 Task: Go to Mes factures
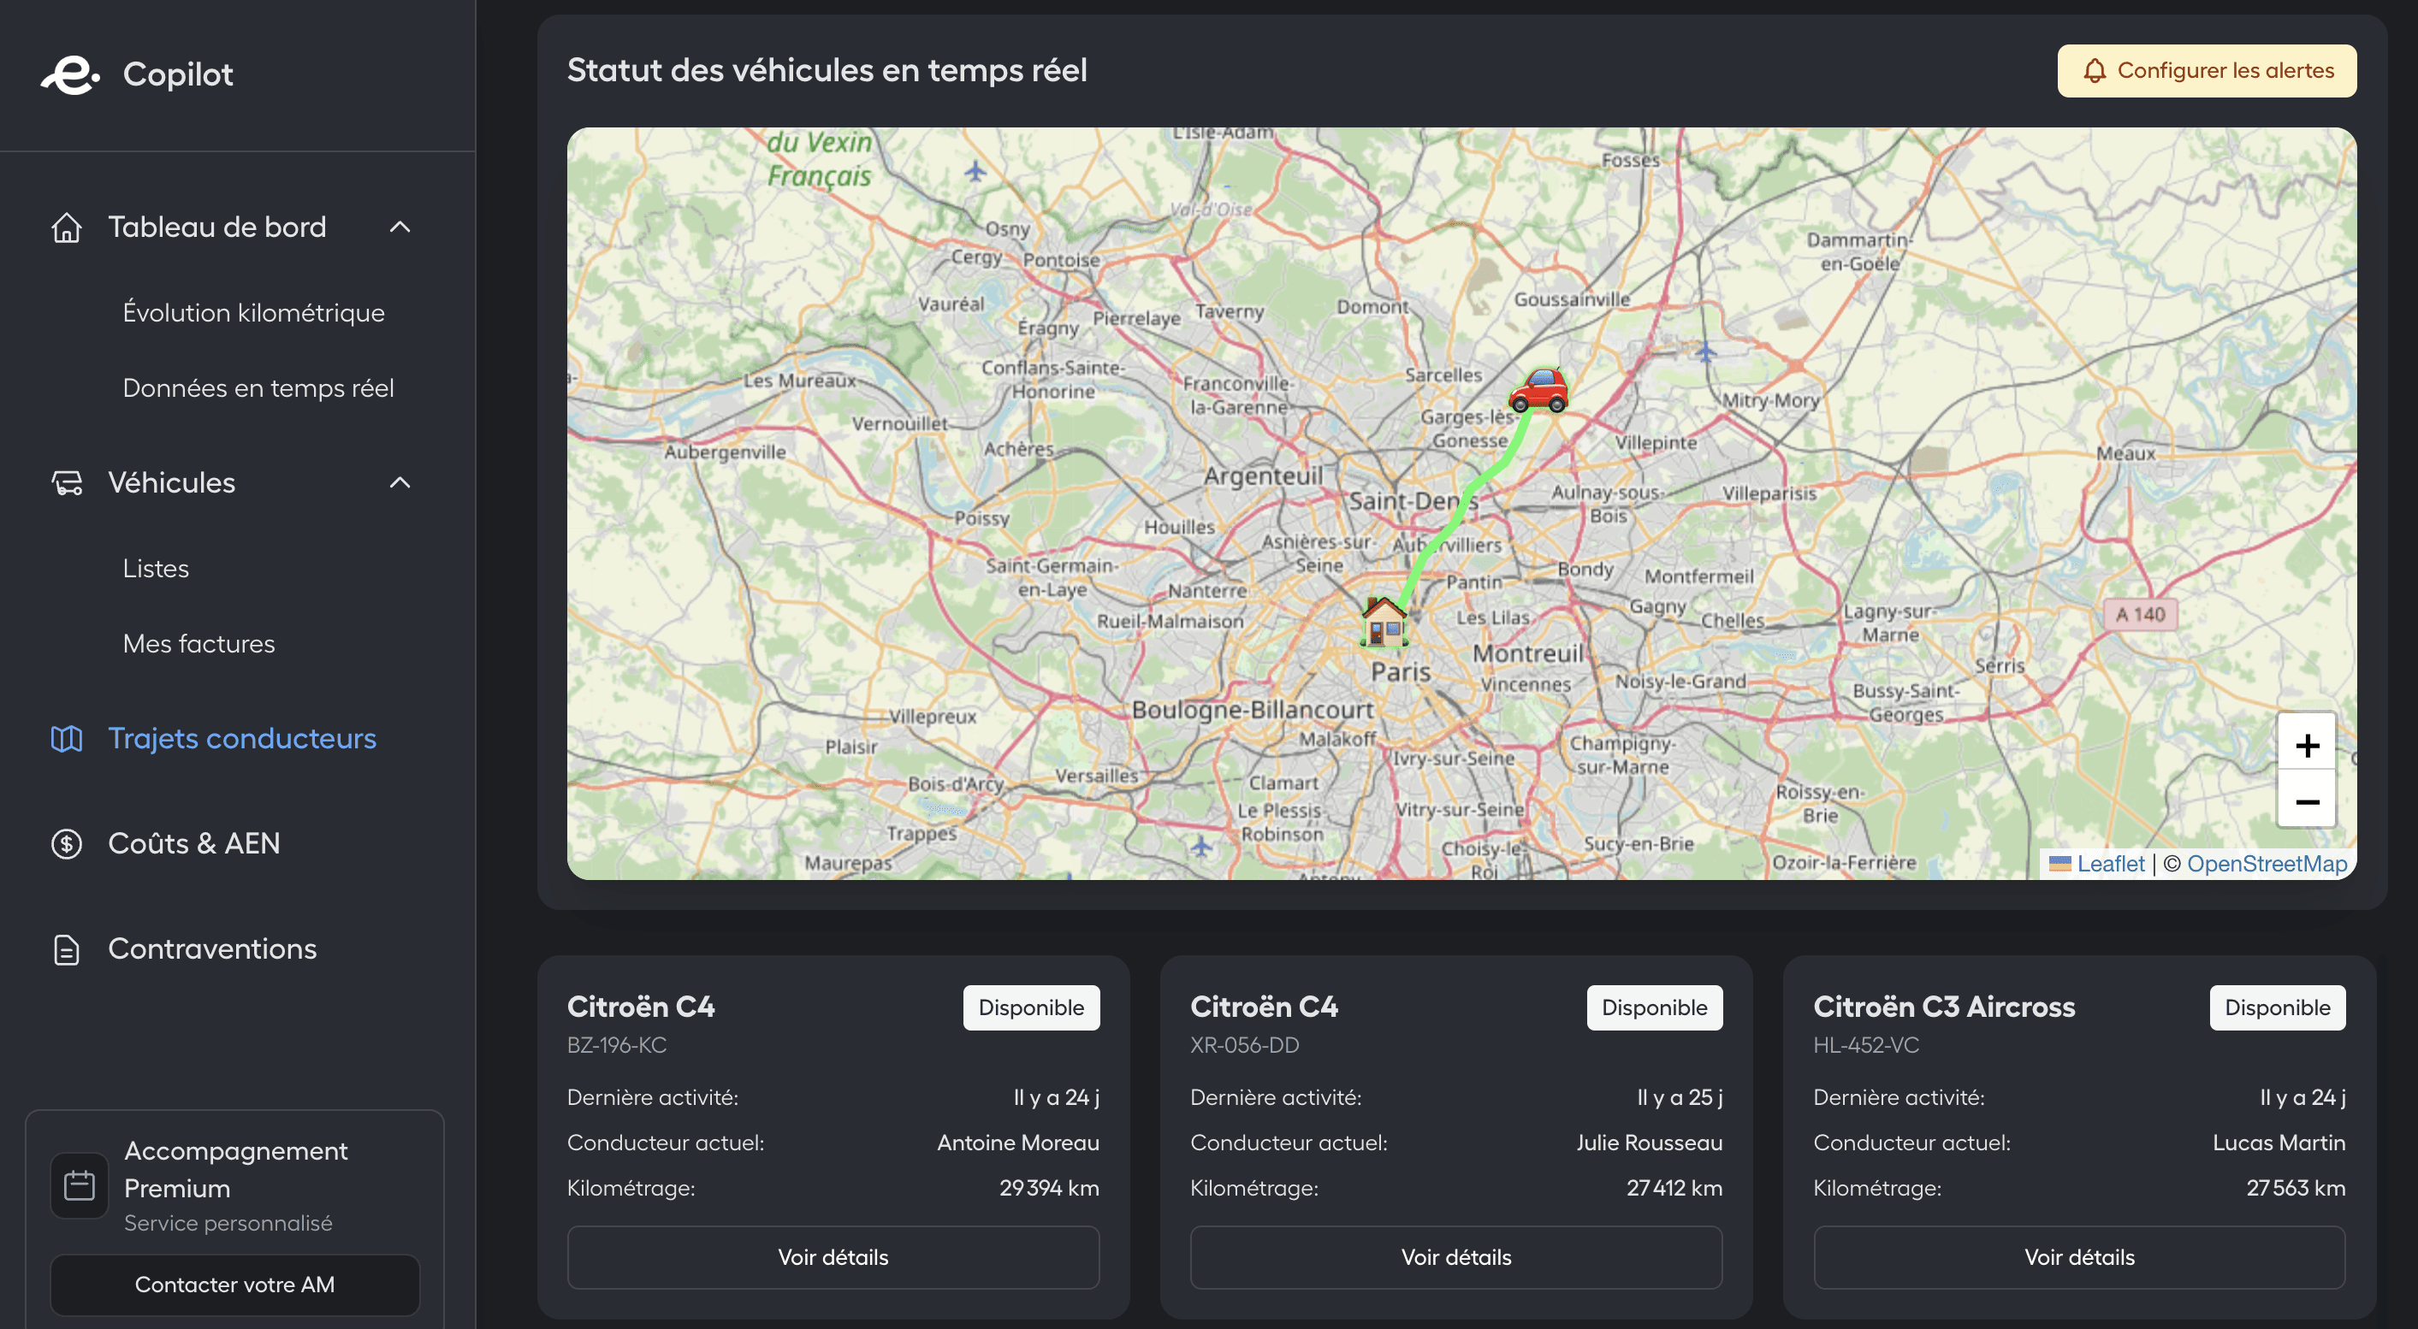coord(199,643)
